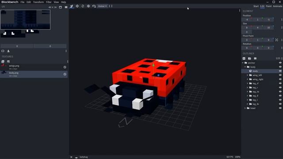The height and width of the screenshot is (159, 283).
Task: Click the UV maximize icon next to 48 × 24
Action: tap(61, 7)
